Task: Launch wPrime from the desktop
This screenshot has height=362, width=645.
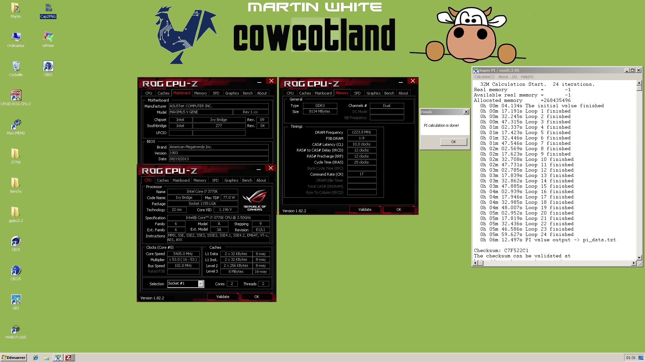Action: (48, 40)
